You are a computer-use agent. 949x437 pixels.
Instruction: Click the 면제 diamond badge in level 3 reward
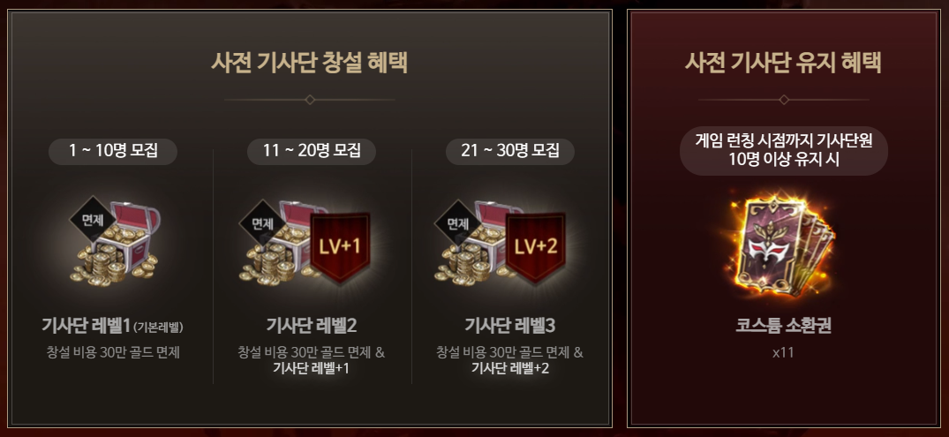click(x=458, y=223)
